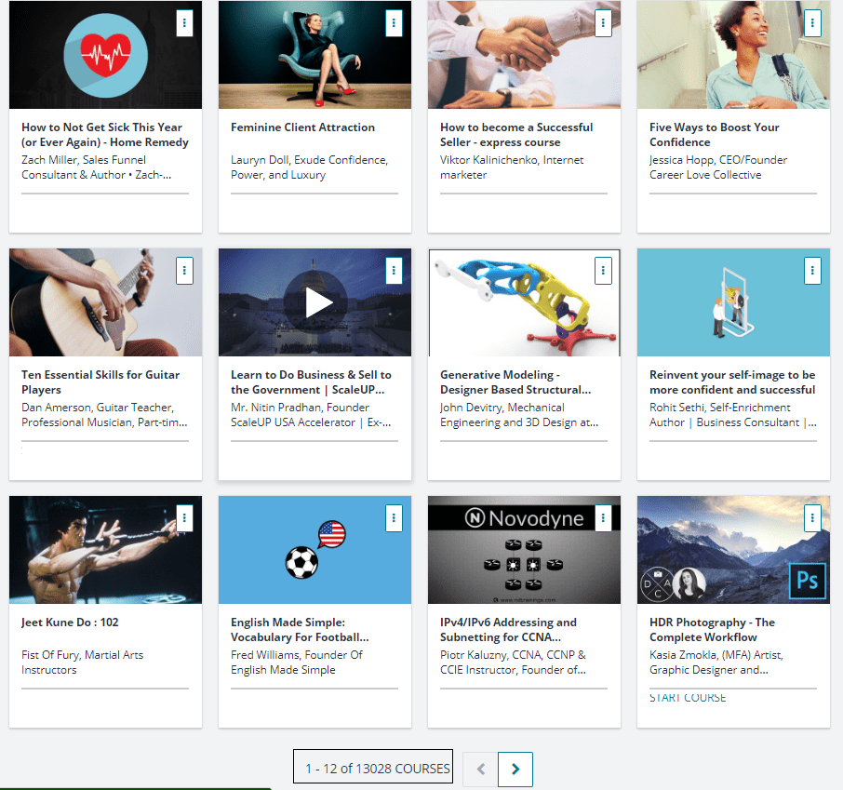The height and width of the screenshot is (790, 843).
Task: Click the previous page arrow button
Action: 480,770
